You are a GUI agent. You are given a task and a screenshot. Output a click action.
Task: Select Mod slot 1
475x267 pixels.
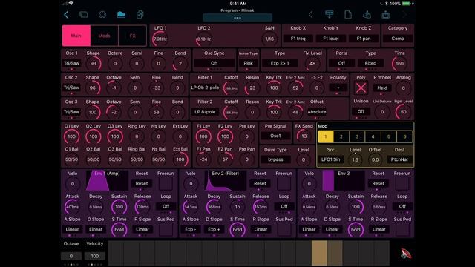[326, 136]
